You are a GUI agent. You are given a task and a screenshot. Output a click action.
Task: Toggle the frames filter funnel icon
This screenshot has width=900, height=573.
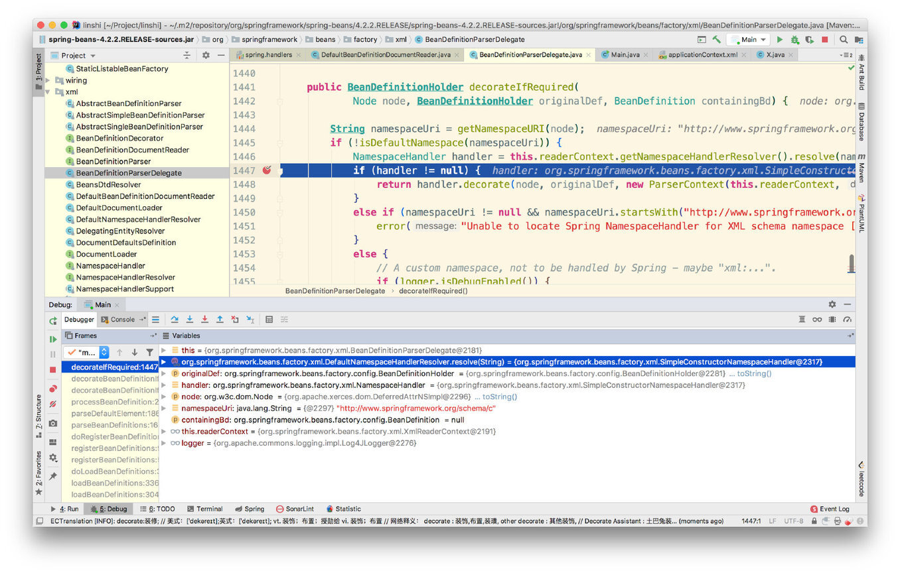pos(149,352)
